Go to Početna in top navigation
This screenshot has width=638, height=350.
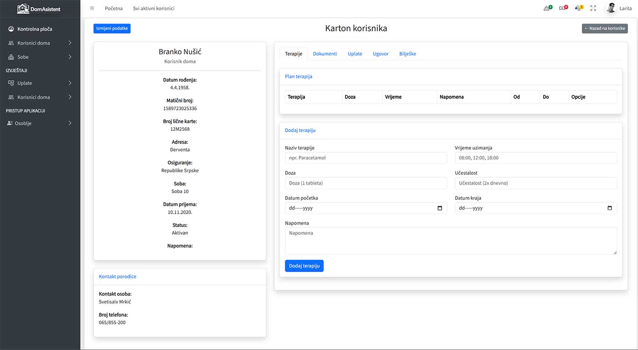pos(113,8)
